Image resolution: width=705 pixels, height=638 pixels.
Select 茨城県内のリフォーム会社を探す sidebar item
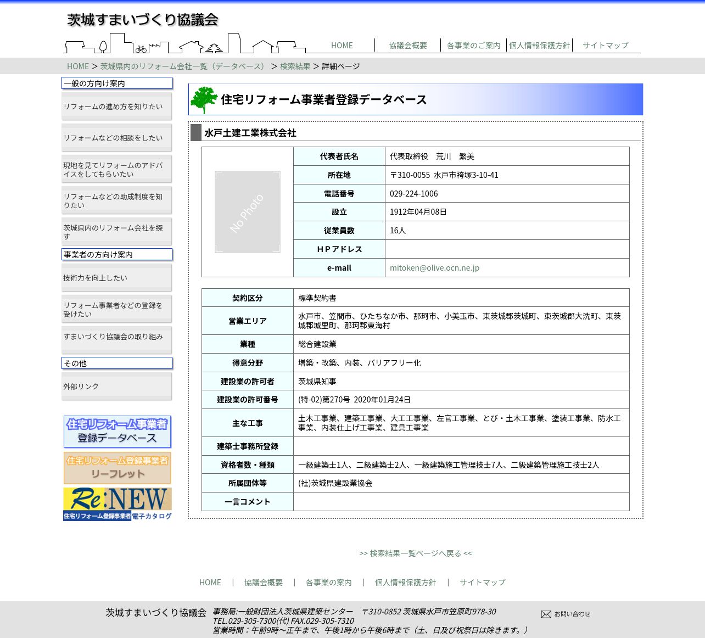116,232
